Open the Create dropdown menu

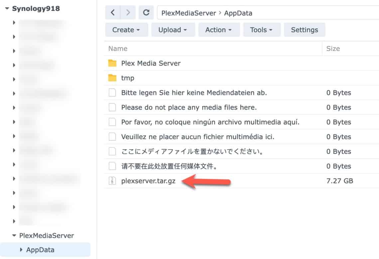126,30
